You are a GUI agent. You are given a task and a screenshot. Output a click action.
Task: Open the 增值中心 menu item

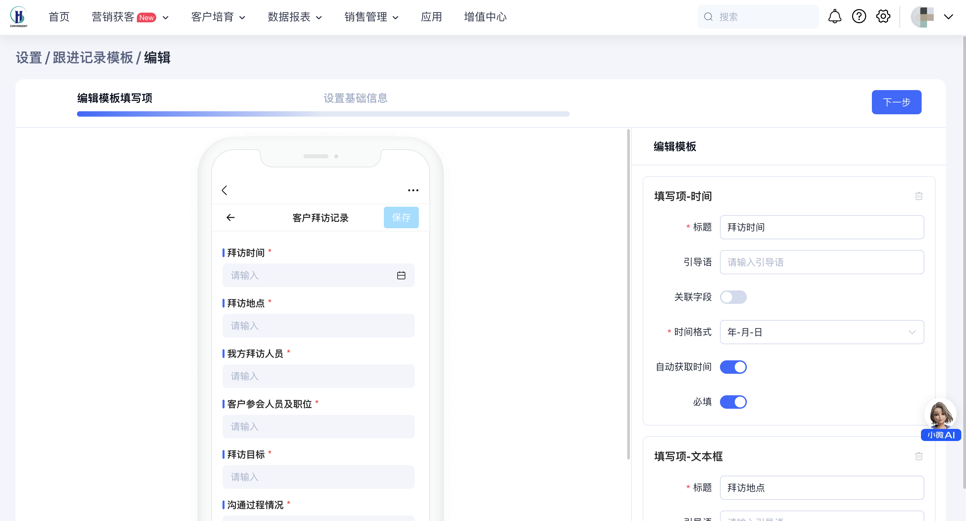(485, 17)
